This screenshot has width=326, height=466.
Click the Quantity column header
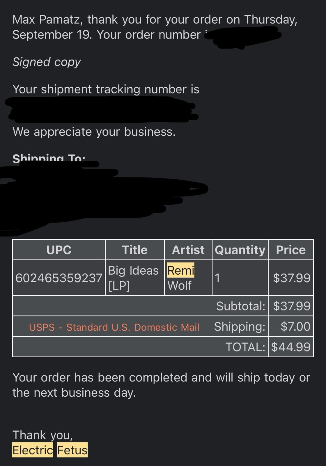point(240,250)
